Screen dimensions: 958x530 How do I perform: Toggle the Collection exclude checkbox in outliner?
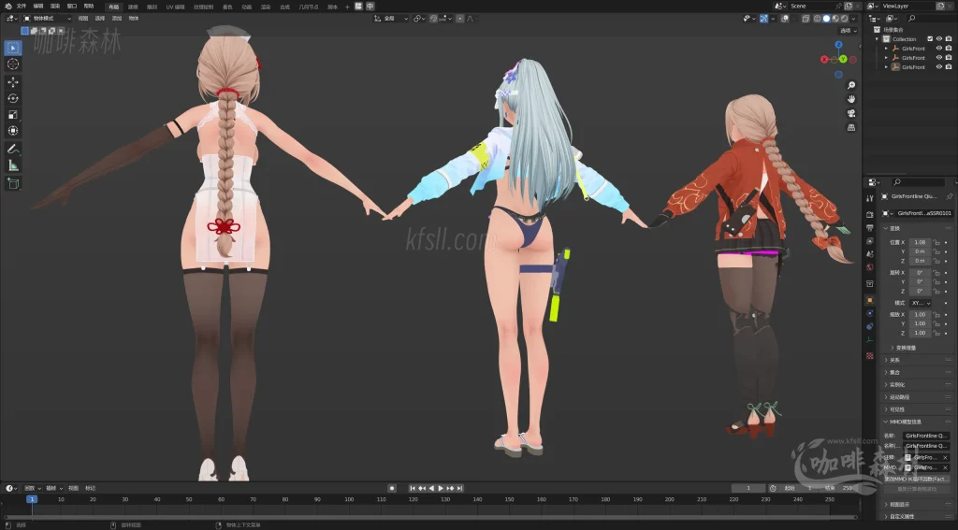coord(930,39)
